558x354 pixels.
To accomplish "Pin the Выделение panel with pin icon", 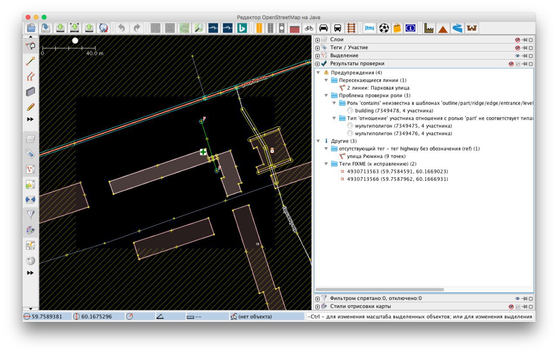I will pos(524,56).
